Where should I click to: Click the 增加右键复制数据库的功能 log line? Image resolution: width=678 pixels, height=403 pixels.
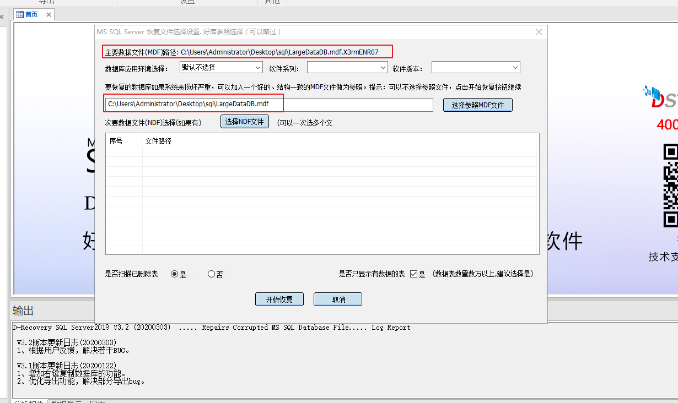(73, 374)
